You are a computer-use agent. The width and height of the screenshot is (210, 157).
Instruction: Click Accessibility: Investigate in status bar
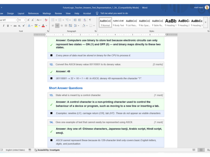[x=47, y=150]
